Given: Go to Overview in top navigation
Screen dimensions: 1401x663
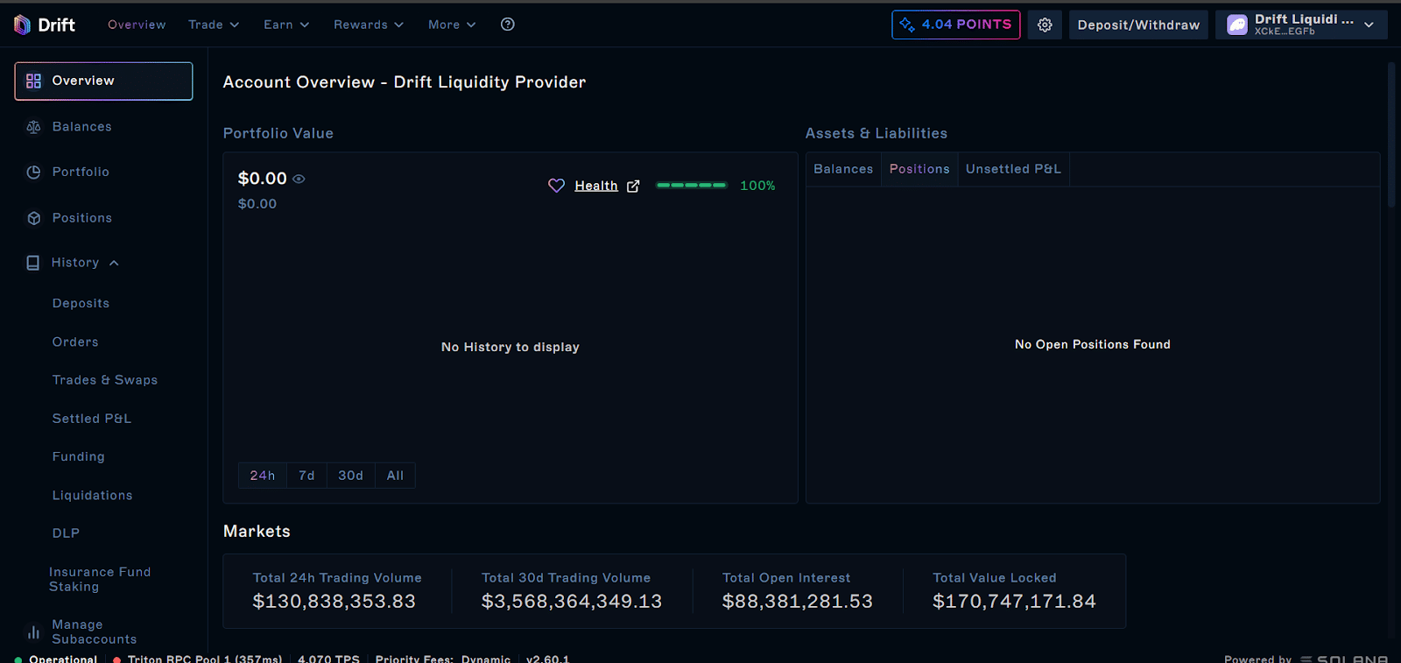Looking at the screenshot, I should [137, 25].
